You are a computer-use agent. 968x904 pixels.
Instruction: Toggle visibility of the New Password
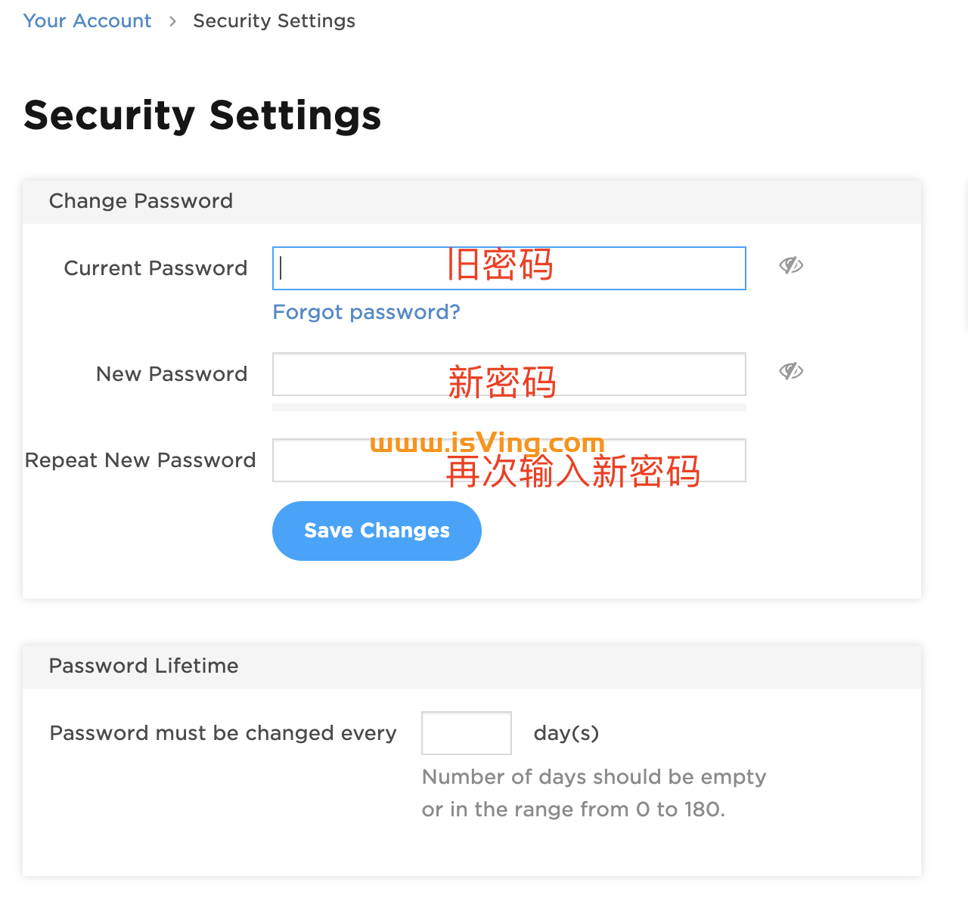(791, 371)
